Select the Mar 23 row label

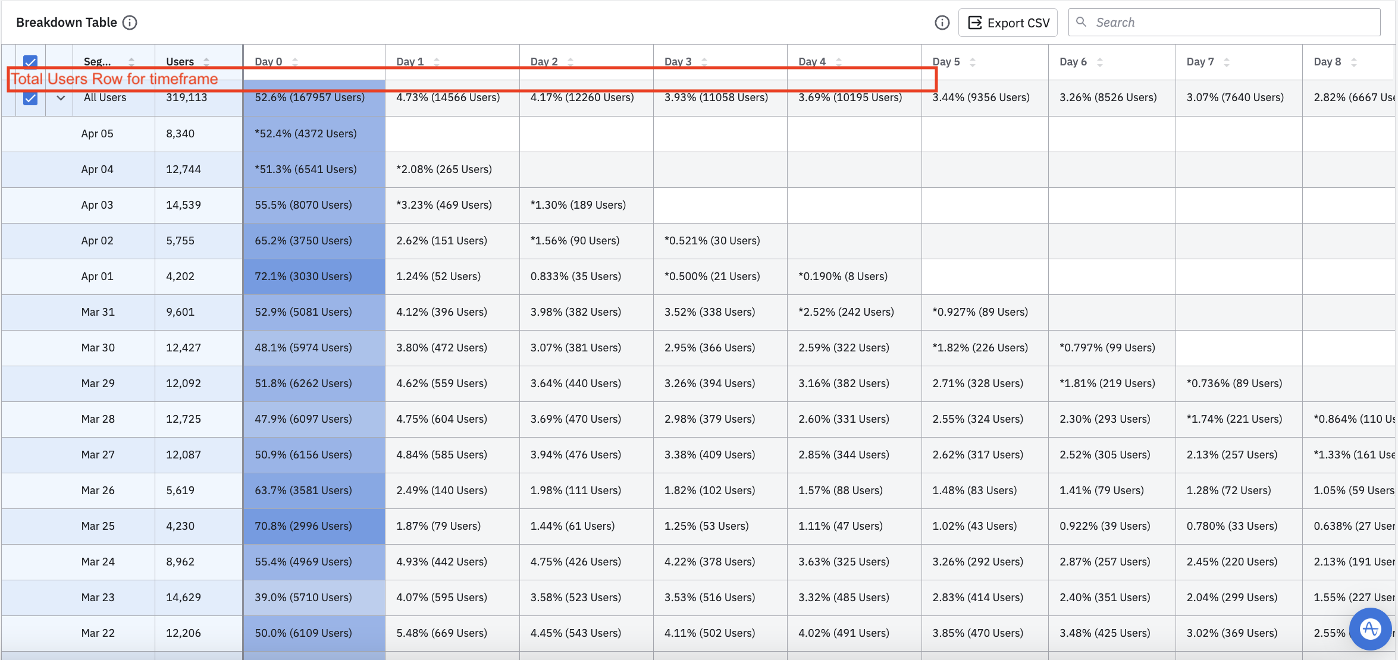click(x=98, y=598)
